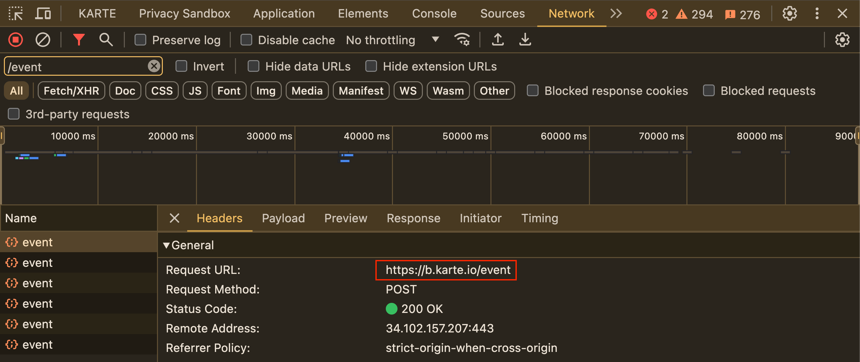Check 3rd-party requests option

pos(14,114)
